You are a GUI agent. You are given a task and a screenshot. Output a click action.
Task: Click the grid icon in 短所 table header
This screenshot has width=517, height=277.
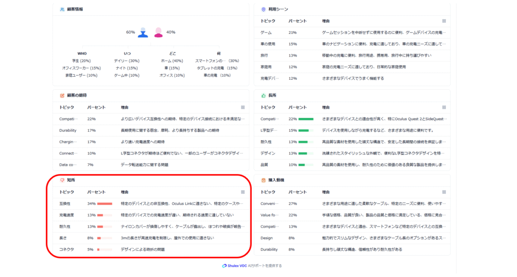pos(243,192)
